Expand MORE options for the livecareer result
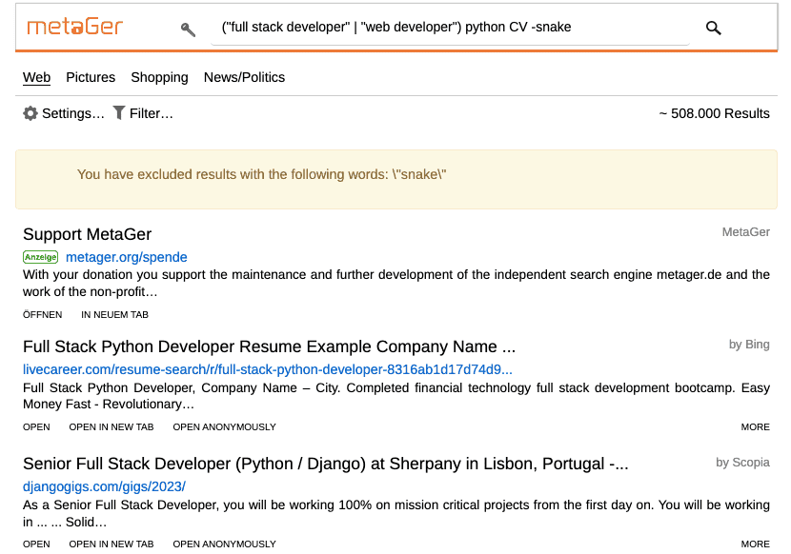 point(755,427)
